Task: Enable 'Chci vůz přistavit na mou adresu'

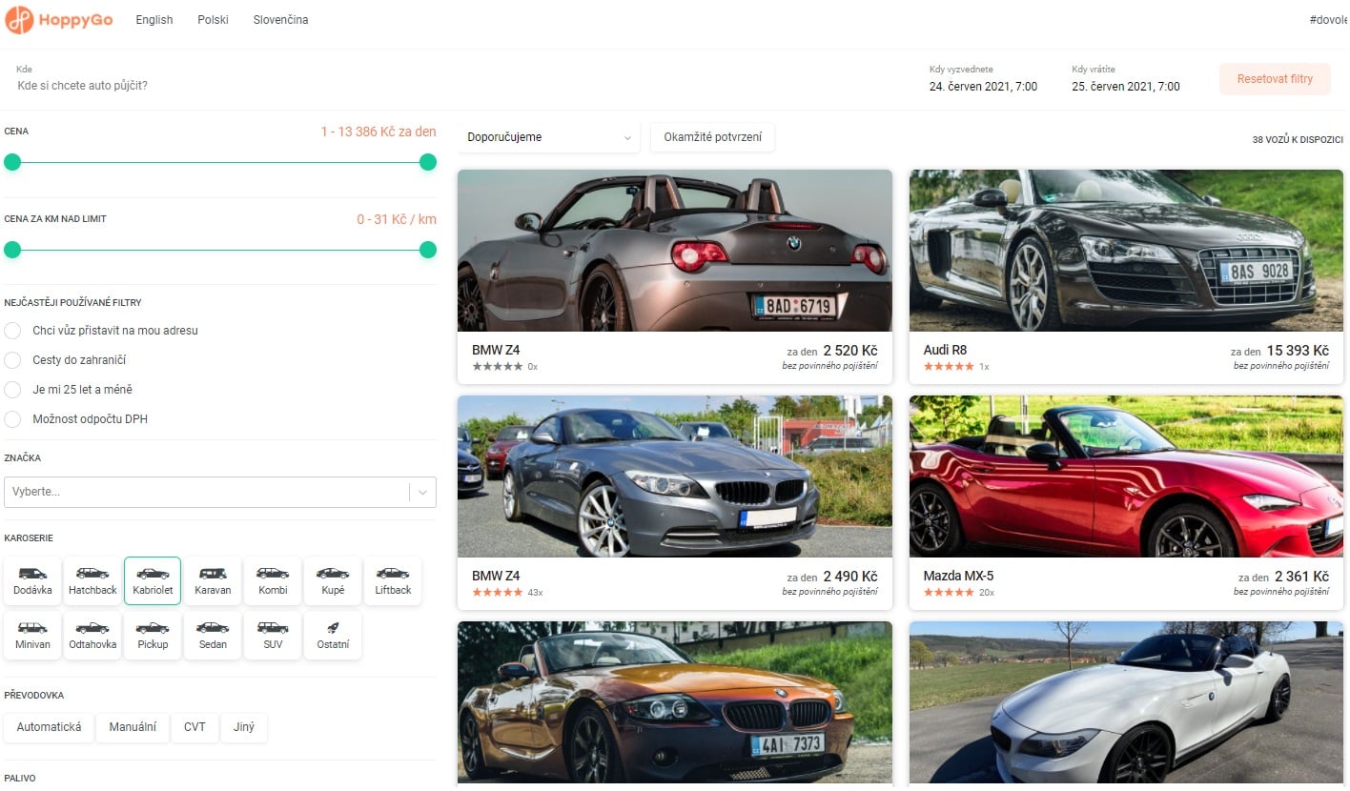Action: [x=12, y=331]
